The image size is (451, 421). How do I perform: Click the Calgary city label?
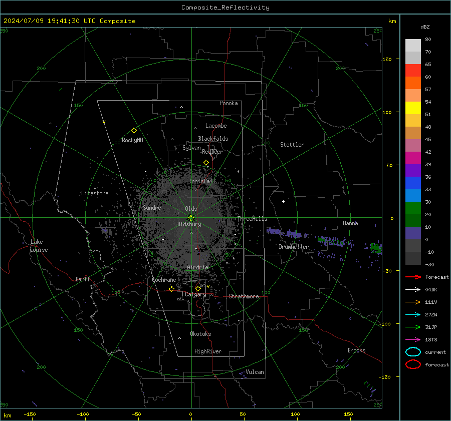[195, 294]
